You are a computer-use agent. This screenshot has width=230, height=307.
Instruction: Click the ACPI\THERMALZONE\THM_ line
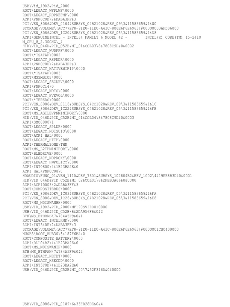click(46, 145)
